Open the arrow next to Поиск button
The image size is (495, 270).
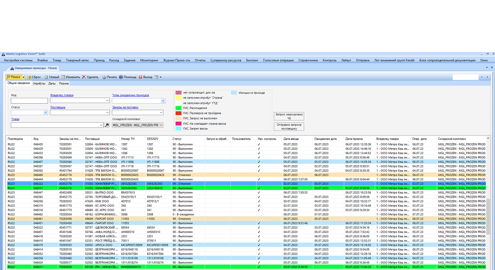[23, 77]
